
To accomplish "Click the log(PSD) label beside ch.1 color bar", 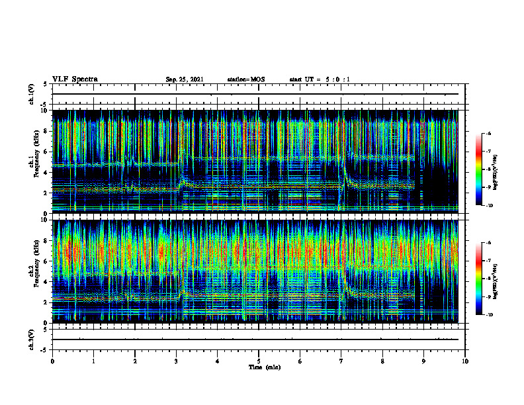I will [496, 173].
